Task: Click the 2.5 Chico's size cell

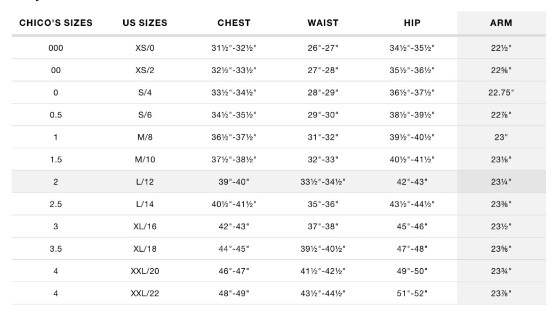Action: coord(56,204)
